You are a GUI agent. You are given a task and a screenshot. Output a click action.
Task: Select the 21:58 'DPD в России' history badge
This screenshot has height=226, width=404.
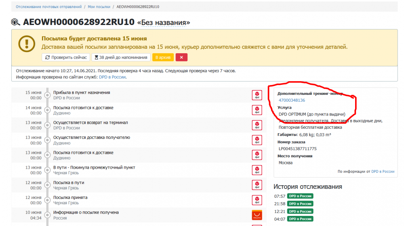point(300,204)
